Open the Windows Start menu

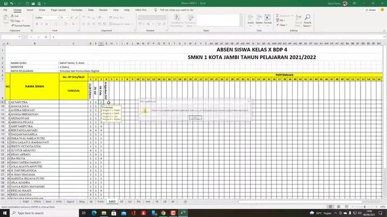click(5, 213)
